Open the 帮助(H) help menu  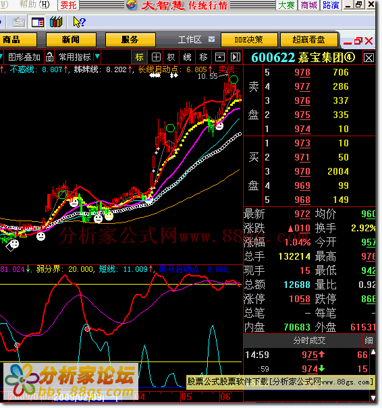click(x=34, y=5)
